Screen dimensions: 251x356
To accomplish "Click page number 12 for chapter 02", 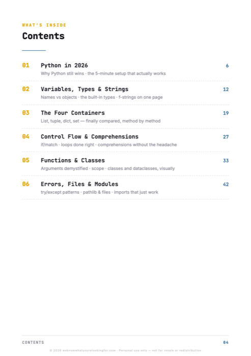I will (226, 89).
